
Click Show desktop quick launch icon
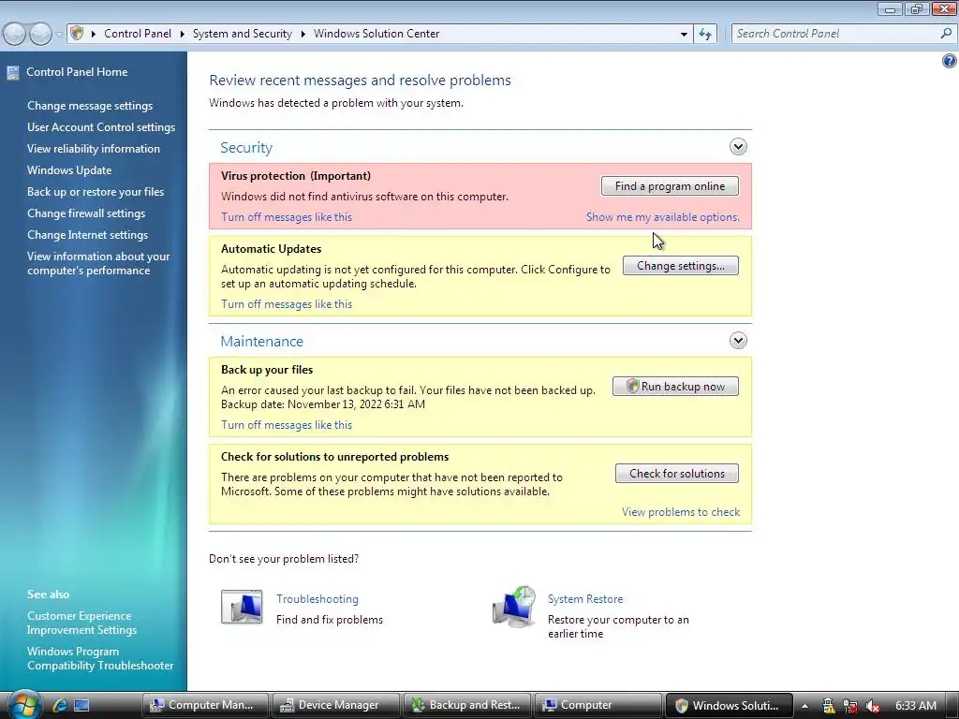click(82, 706)
